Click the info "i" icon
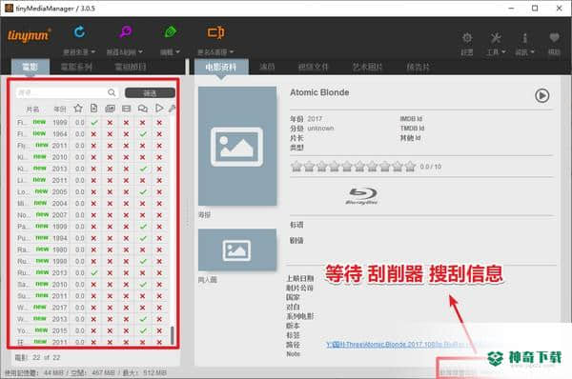Image resolution: width=572 pixels, height=379 pixels. pyautogui.click(x=524, y=38)
